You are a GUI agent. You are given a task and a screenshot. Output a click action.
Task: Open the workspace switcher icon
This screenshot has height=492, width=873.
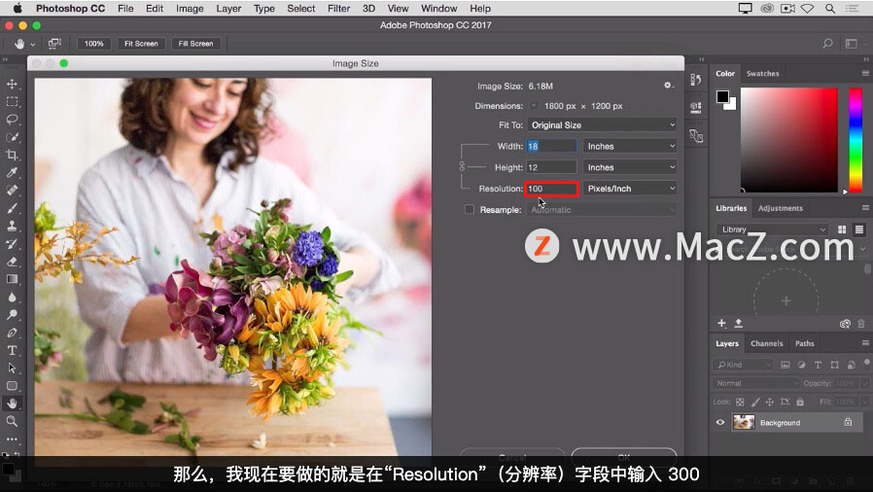852,44
